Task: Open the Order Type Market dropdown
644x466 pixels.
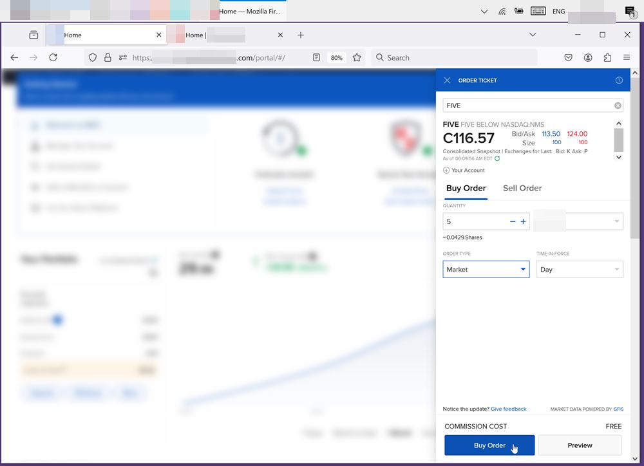Action: coord(486,269)
